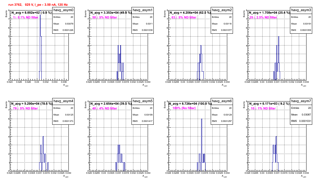Click the magenta 50± 5% ND filter label
The height and width of the screenshot is (182, 317).
coord(105,17)
